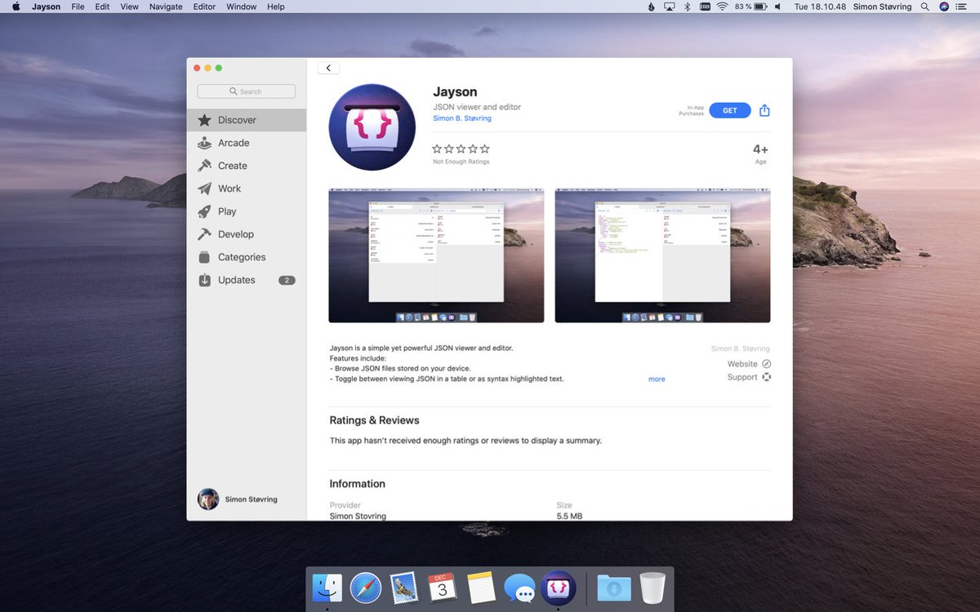Open the View menu
This screenshot has width=980, height=612.
129,7
